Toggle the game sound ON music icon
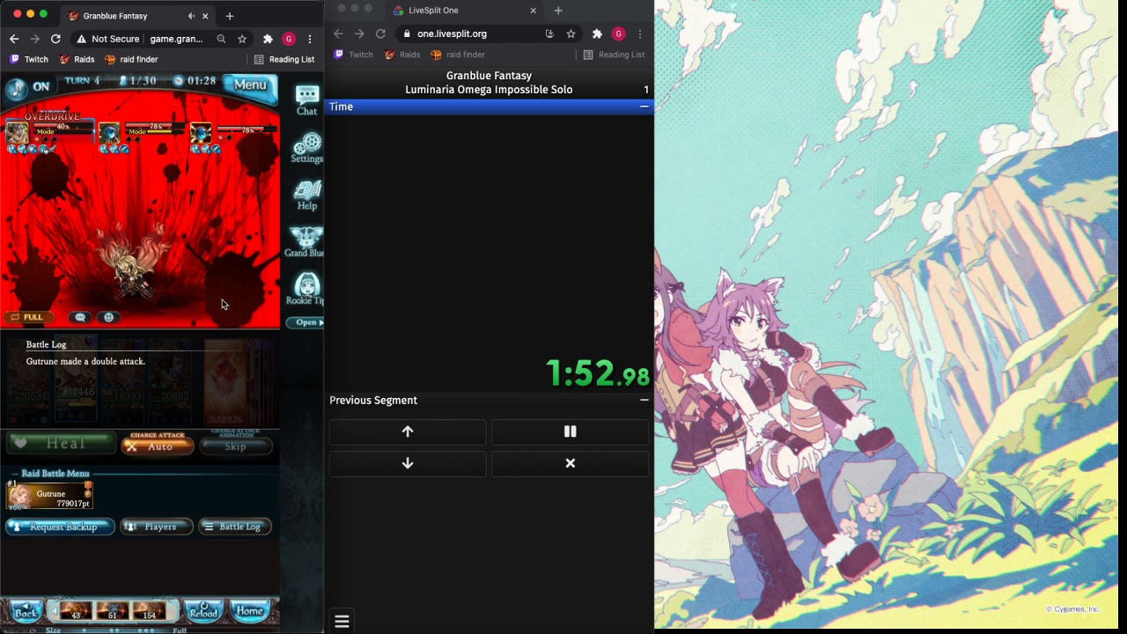The width and height of the screenshot is (1127, 634). point(17,87)
